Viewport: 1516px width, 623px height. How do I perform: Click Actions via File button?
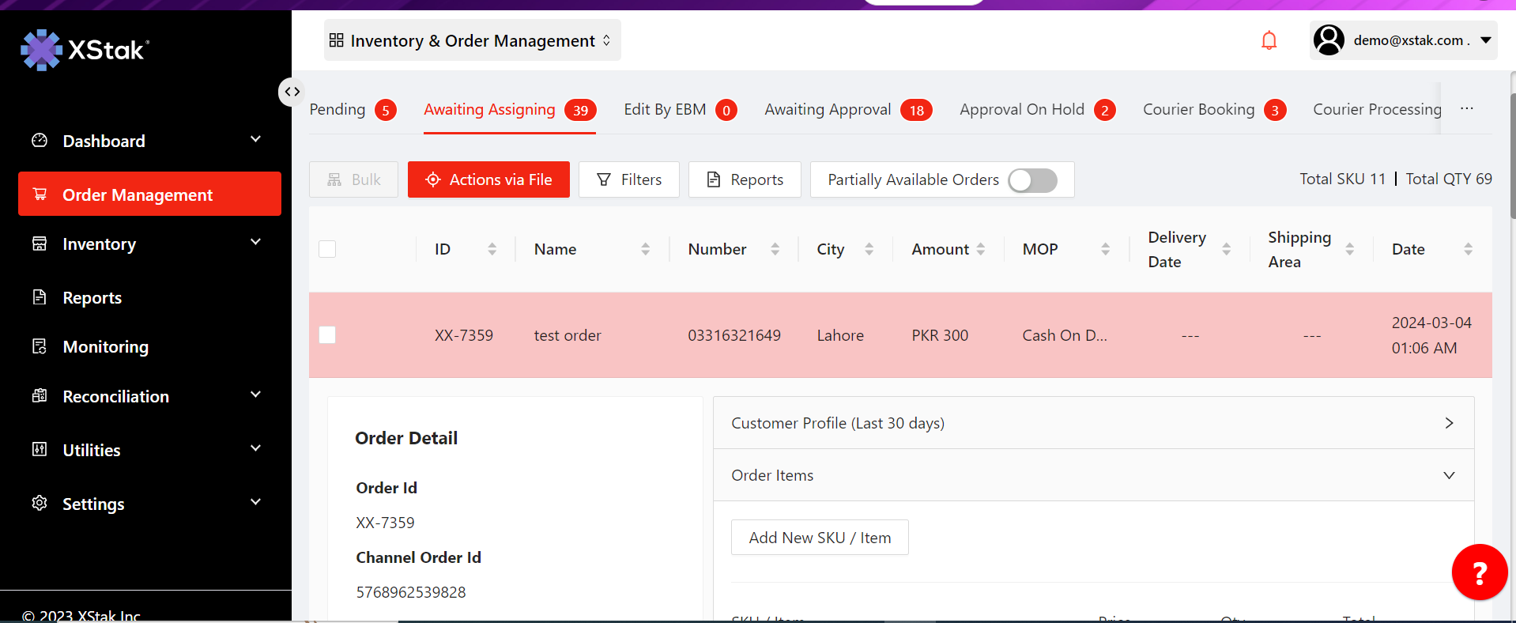(x=488, y=179)
